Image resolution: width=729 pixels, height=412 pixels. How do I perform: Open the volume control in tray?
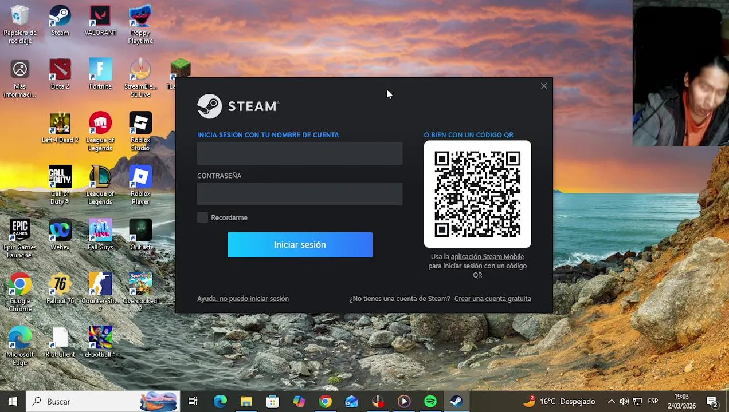[624, 401]
